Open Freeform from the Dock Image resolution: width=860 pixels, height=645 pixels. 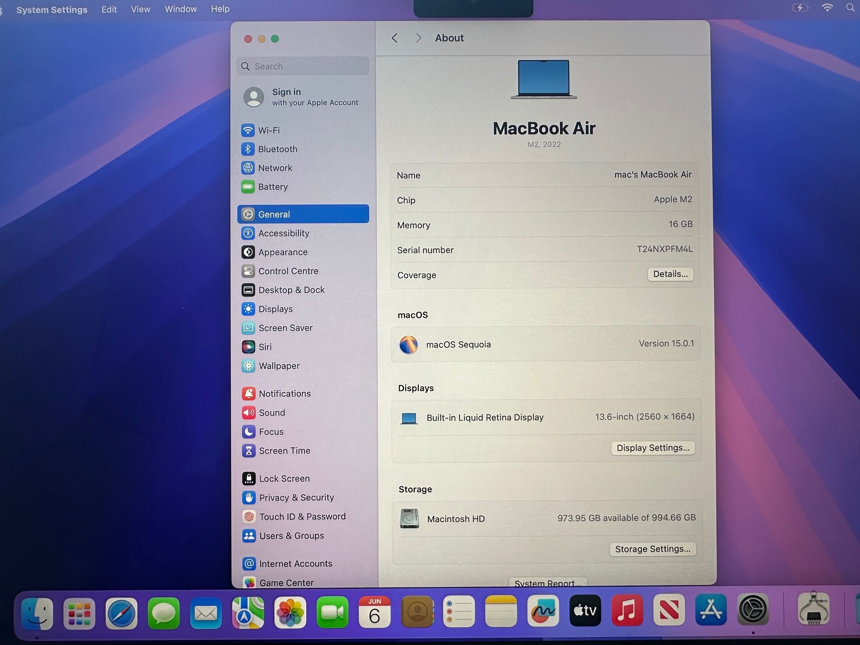click(543, 611)
